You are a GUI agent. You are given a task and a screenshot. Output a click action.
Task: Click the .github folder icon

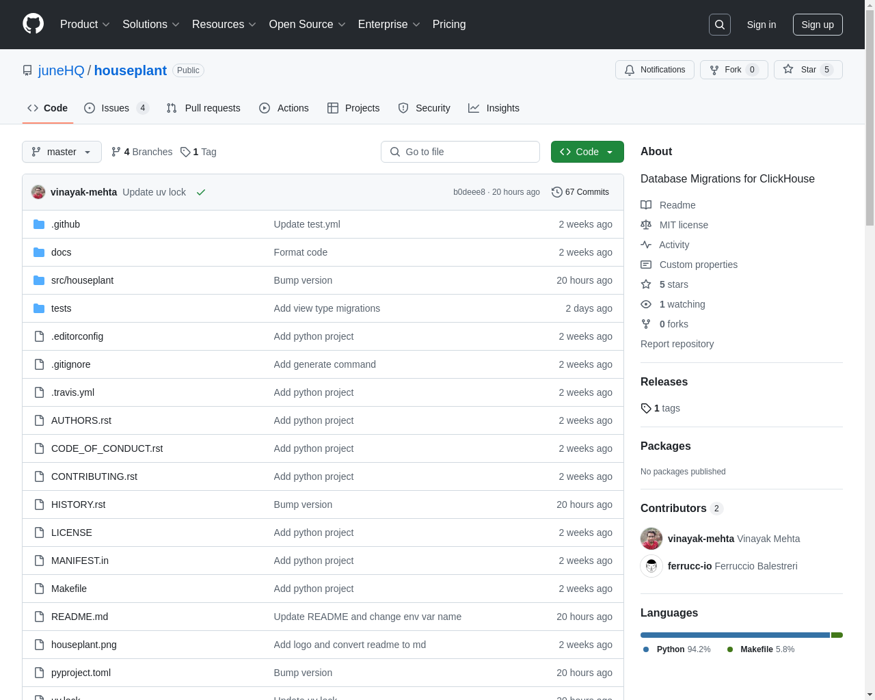coord(39,224)
